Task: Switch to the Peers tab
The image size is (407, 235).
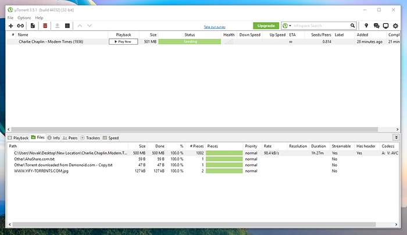Action: pos(70,138)
